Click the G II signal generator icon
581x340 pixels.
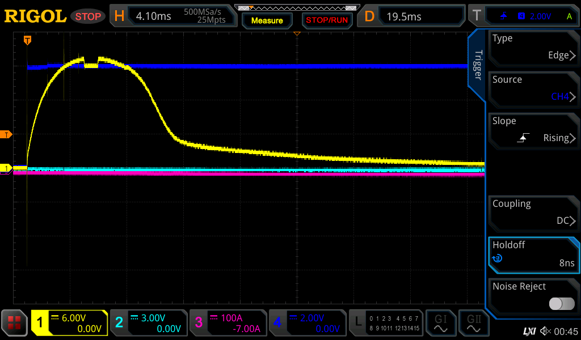pos(474,323)
